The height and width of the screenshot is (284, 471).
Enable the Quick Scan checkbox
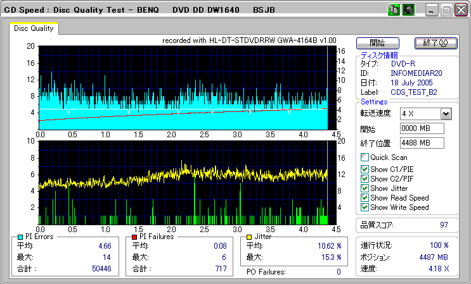click(365, 157)
